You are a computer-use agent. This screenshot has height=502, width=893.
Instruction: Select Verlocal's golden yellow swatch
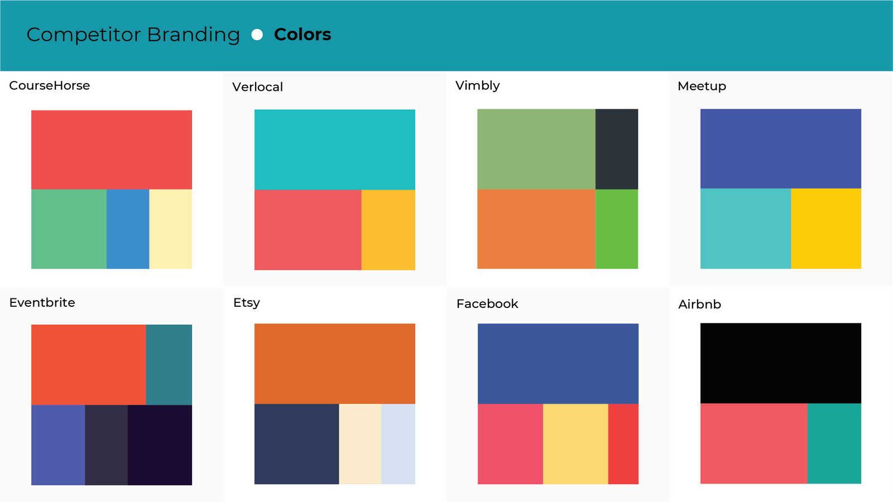(x=388, y=230)
